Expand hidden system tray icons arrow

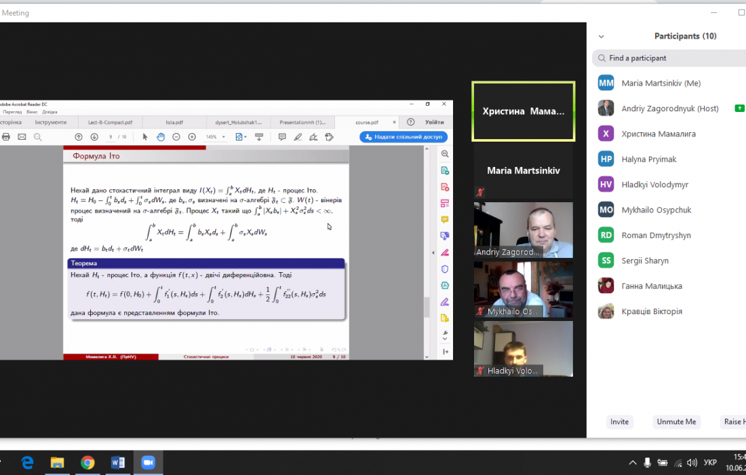(632, 463)
